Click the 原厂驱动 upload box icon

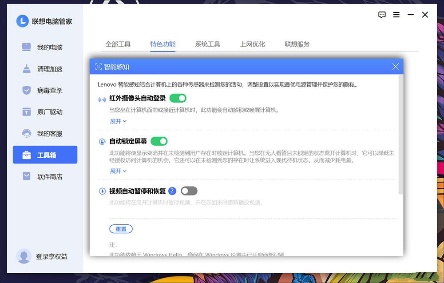point(26,112)
